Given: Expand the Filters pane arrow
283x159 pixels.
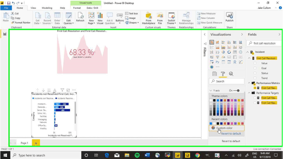Looking at the screenshot, I should coord(205,34).
